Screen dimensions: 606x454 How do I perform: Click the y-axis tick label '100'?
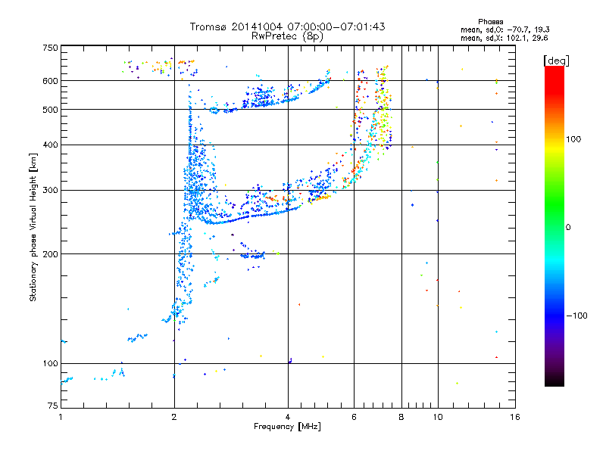(50, 364)
